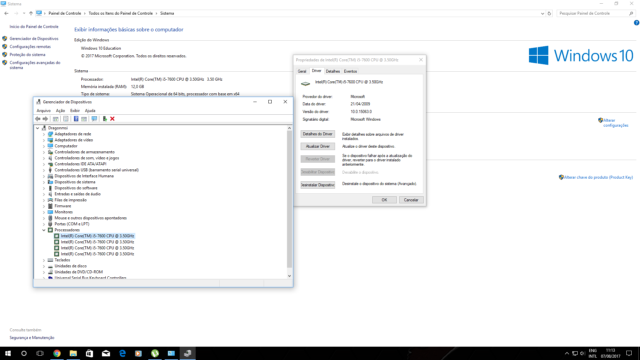Collapse the Processadores node

pyautogui.click(x=44, y=230)
